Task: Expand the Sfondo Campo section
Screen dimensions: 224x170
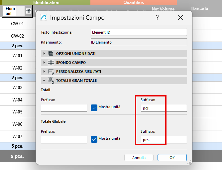Action: 44,63
